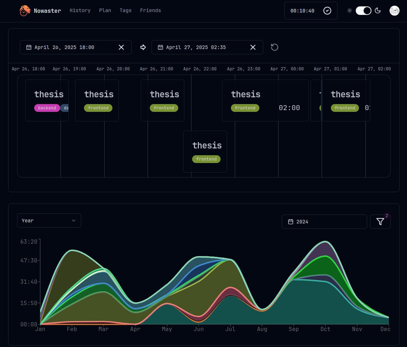This screenshot has height=347, width=407.
Task: Click the profile avatar in the top corner
Action: coord(394,11)
